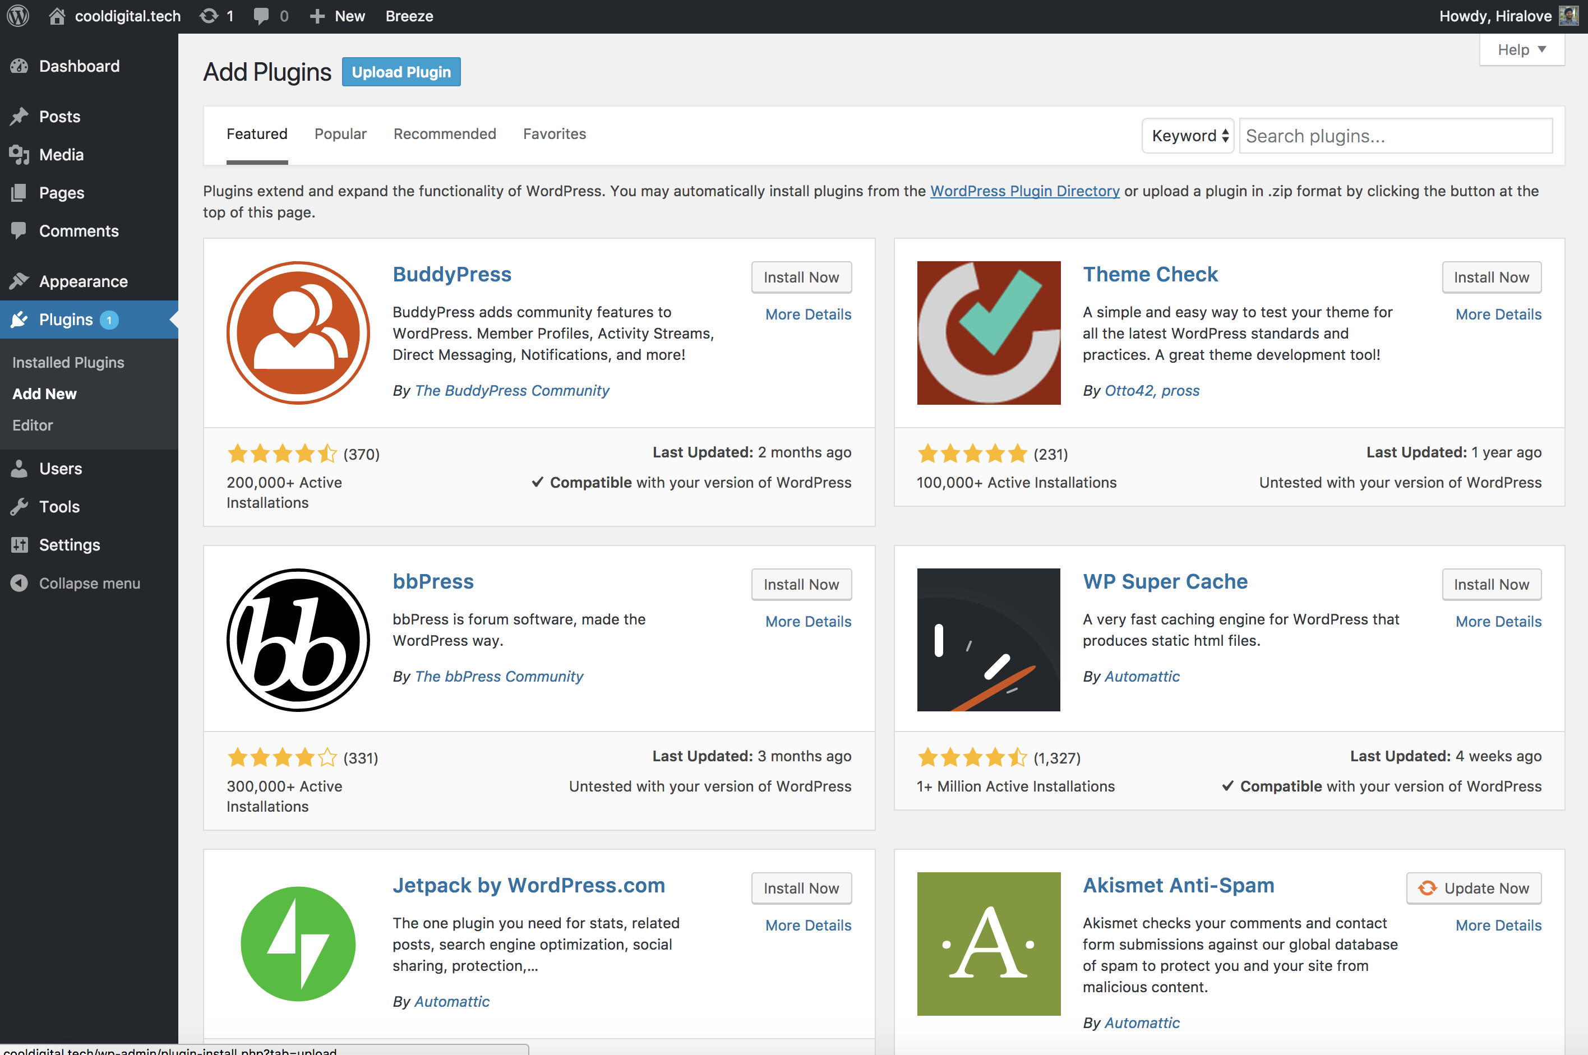Image resolution: width=1588 pixels, height=1055 pixels.
Task: Click the BuddyPress plugin logo
Action: coord(298,333)
